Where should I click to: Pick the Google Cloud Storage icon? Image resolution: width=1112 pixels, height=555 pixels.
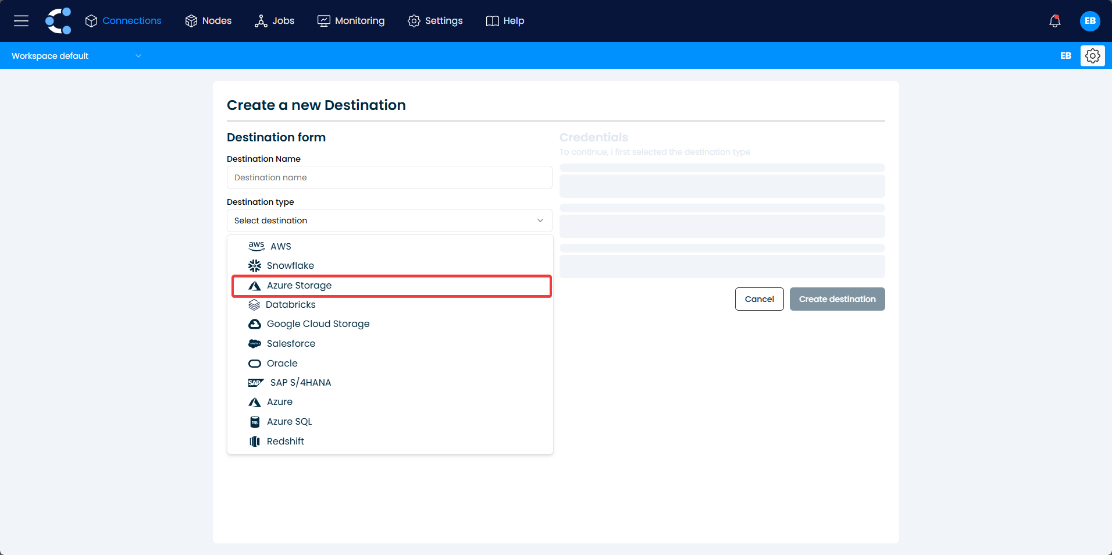[x=254, y=324]
